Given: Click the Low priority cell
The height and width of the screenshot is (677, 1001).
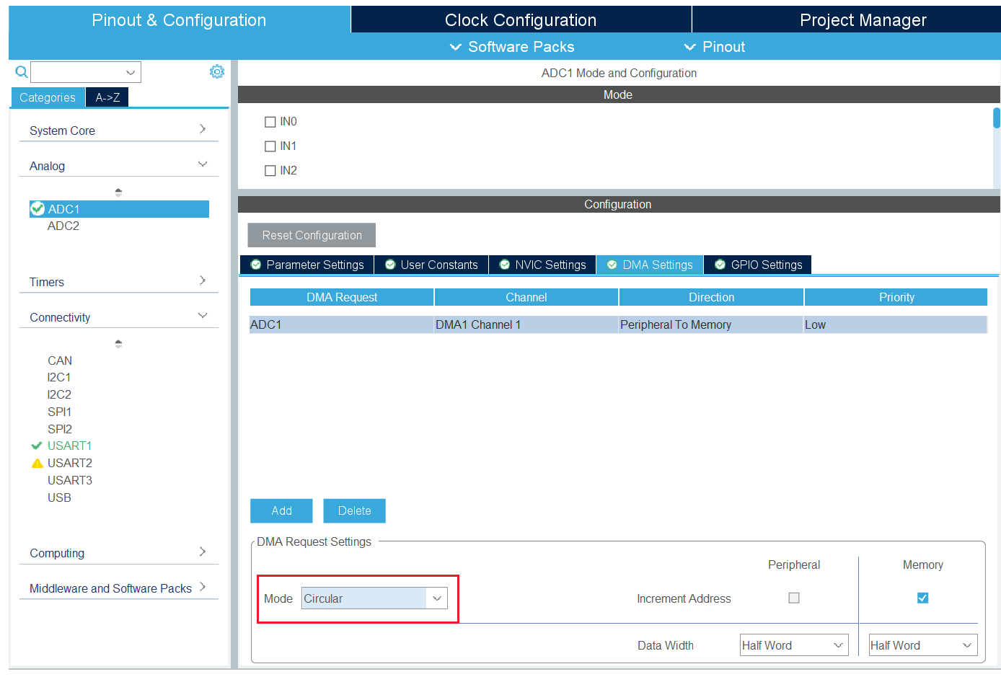Looking at the screenshot, I should (896, 324).
